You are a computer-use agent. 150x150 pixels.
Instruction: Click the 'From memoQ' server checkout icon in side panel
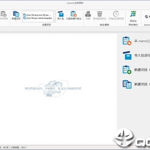point(127,41)
